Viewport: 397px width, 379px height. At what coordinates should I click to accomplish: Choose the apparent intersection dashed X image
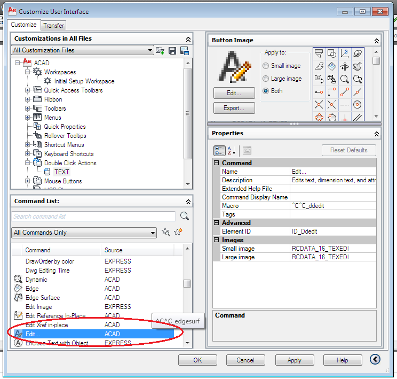[332, 105]
